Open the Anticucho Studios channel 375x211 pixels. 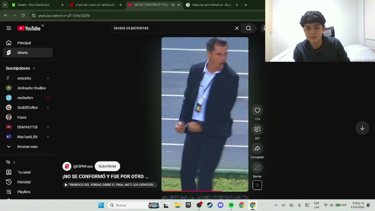click(x=28, y=88)
